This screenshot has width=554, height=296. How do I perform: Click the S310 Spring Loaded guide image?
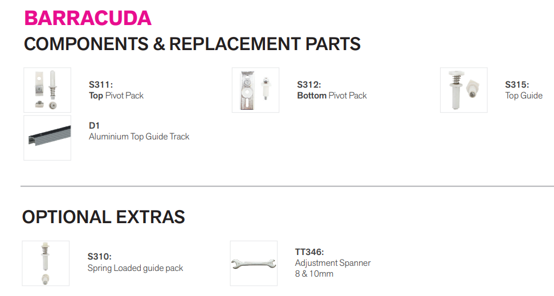click(46, 263)
